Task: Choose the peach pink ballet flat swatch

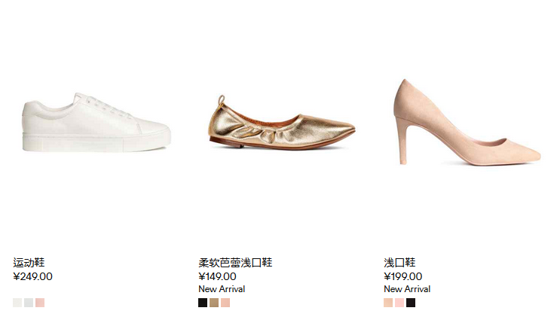Action: tap(225, 303)
